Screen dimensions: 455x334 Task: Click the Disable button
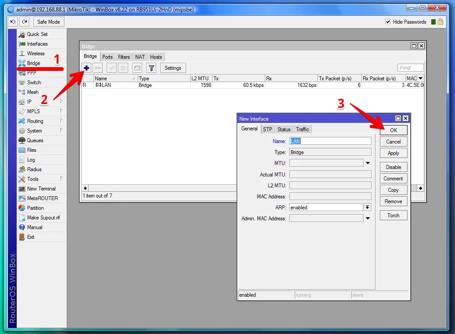point(394,167)
